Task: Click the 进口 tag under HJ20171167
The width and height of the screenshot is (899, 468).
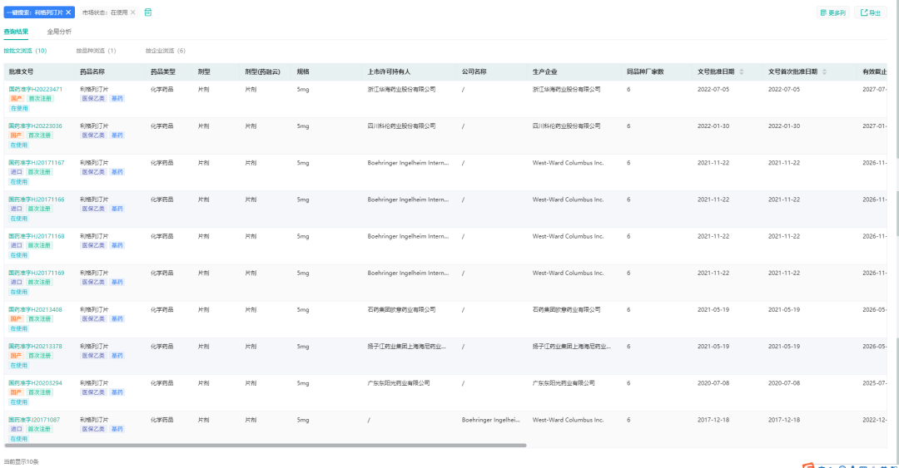Action: (16, 172)
